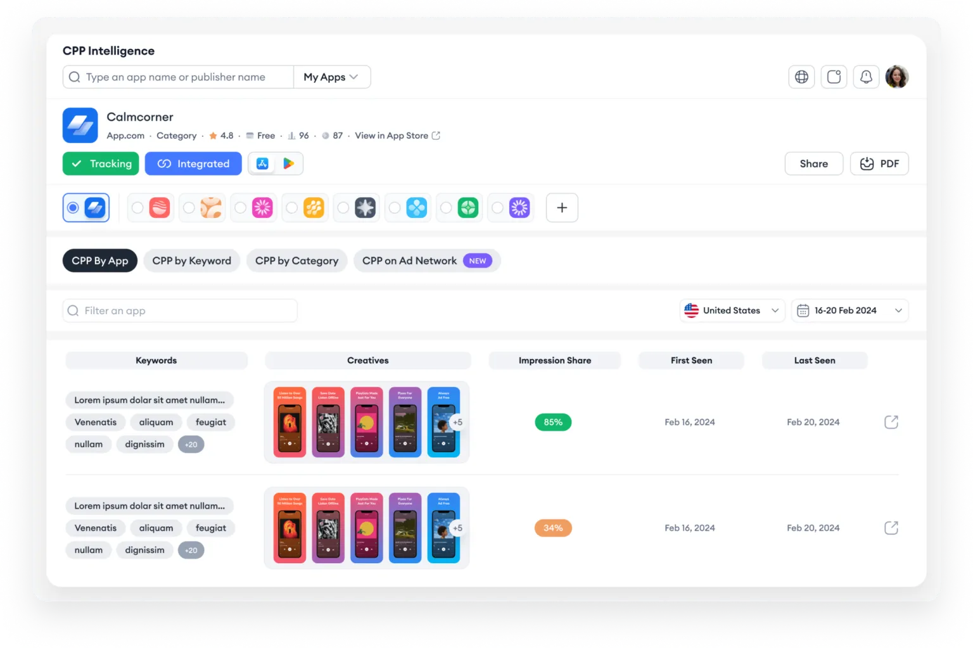973x648 pixels.
Task: Click the green 85% impression share badge
Action: click(553, 422)
